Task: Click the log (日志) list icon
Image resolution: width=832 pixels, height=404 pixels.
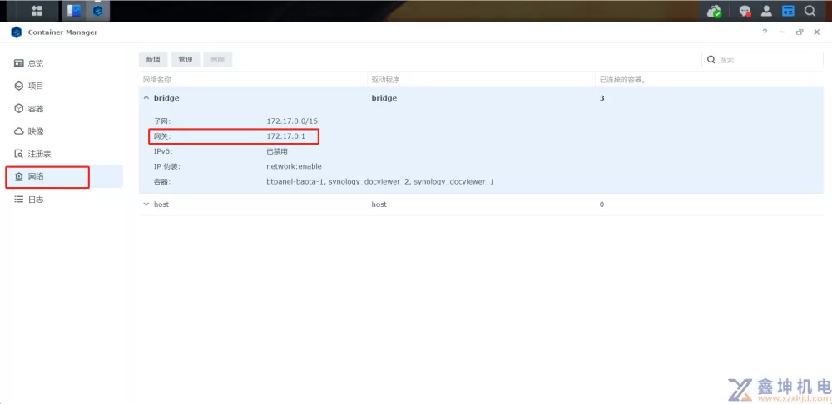Action: coord(19,200)
